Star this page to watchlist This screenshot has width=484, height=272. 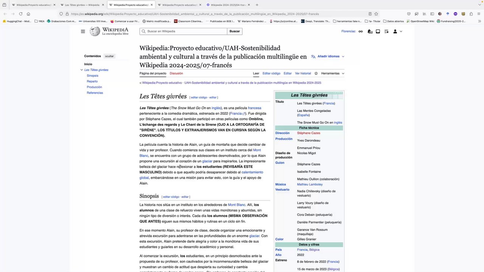(316, 73)
